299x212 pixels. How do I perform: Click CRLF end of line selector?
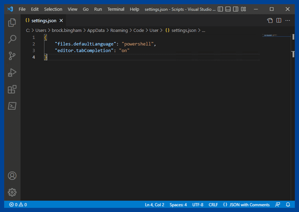pyautogui.click(x=213, y=205)
